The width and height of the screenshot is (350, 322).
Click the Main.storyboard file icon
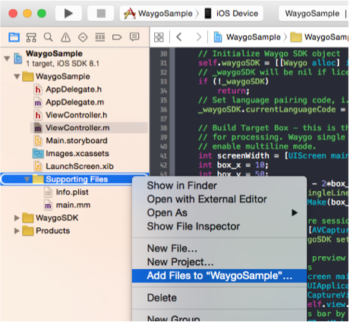[x=38, y=141]
